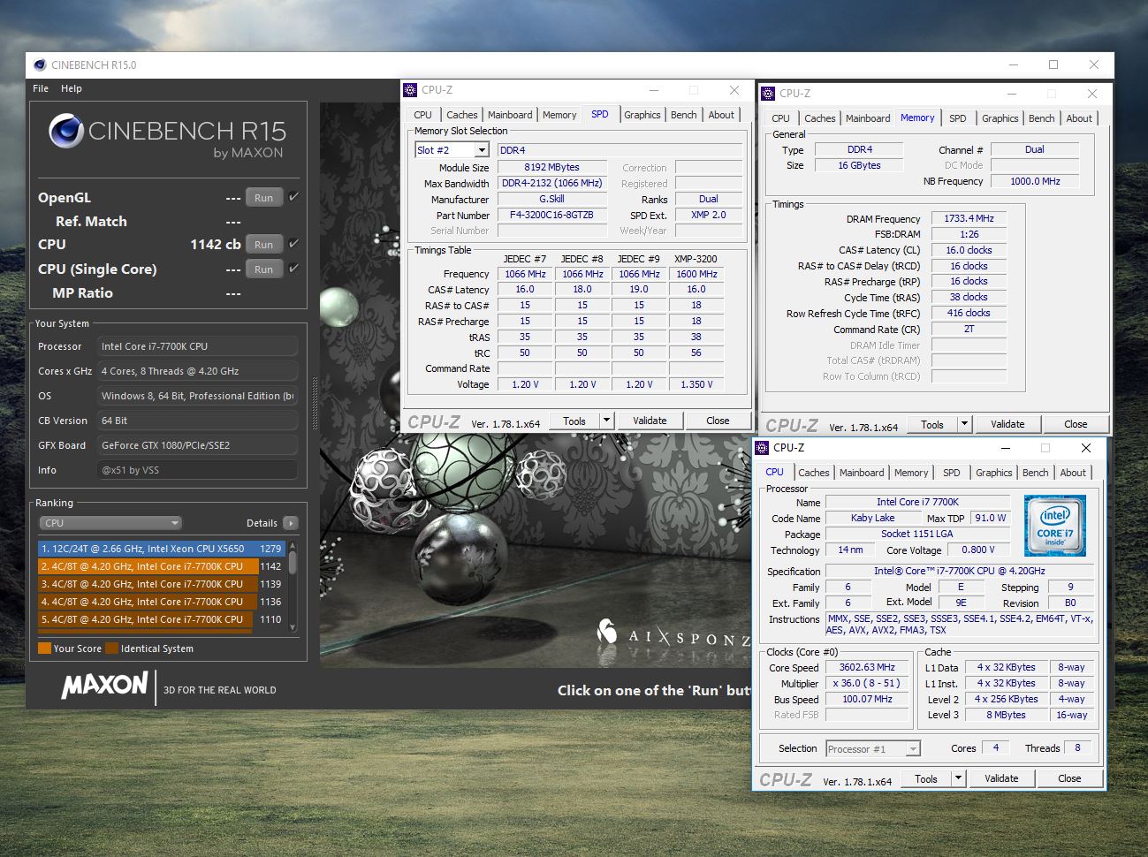Click the Intel Core i7 inside badge

pos(1054,526)
